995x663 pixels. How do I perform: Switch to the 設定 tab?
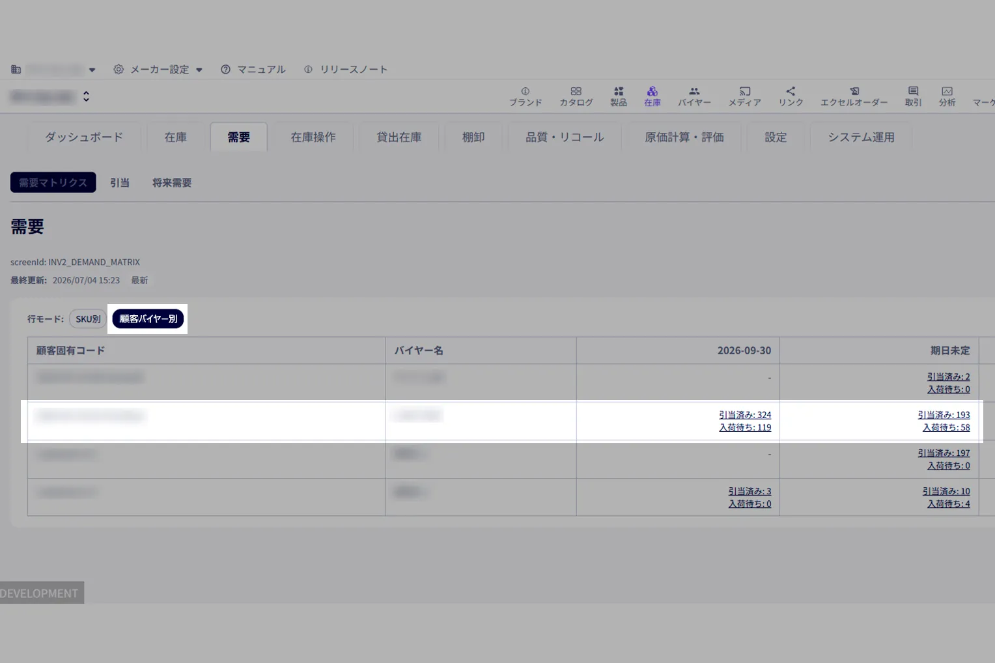coord(776,137)
